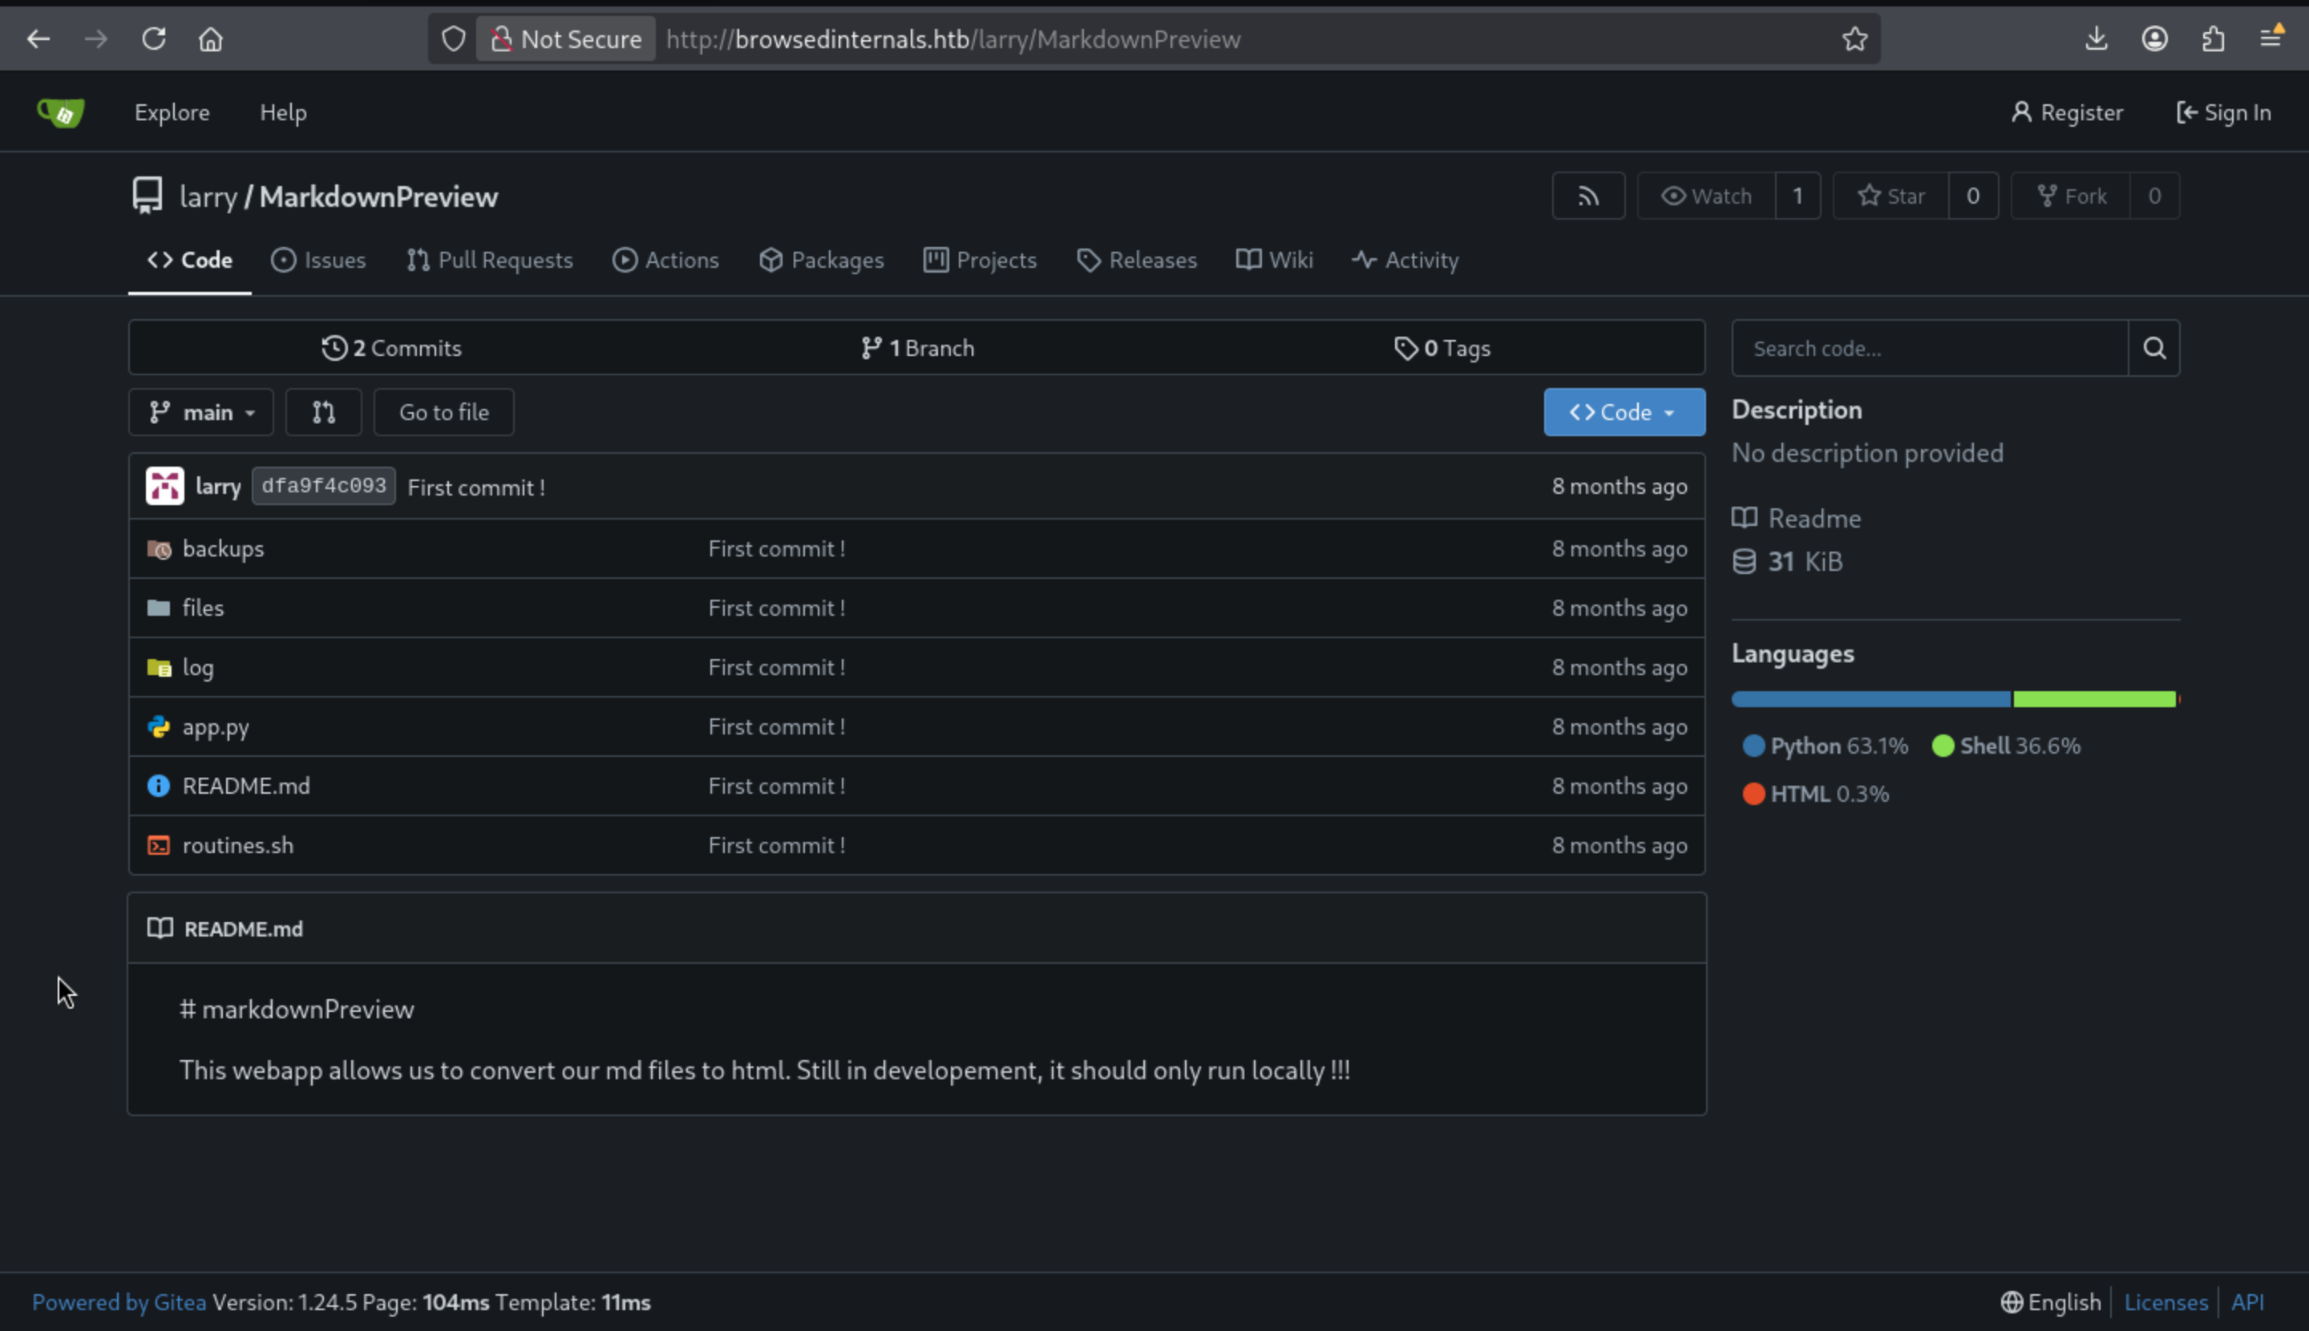Click the compare branches icon button

click(324, 412)
